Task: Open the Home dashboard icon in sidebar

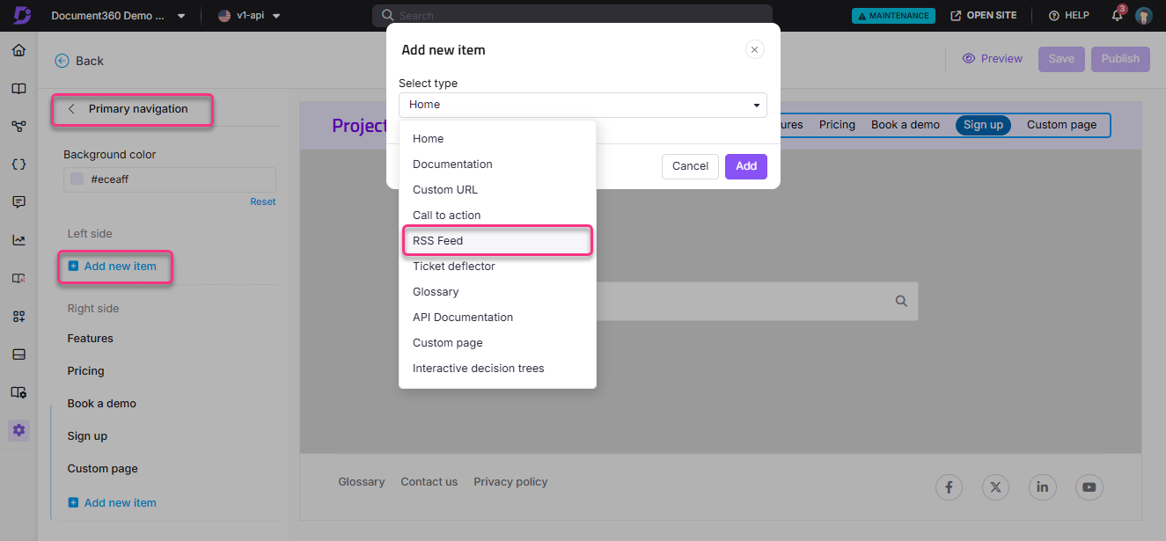Action: (x=18, y=50)
